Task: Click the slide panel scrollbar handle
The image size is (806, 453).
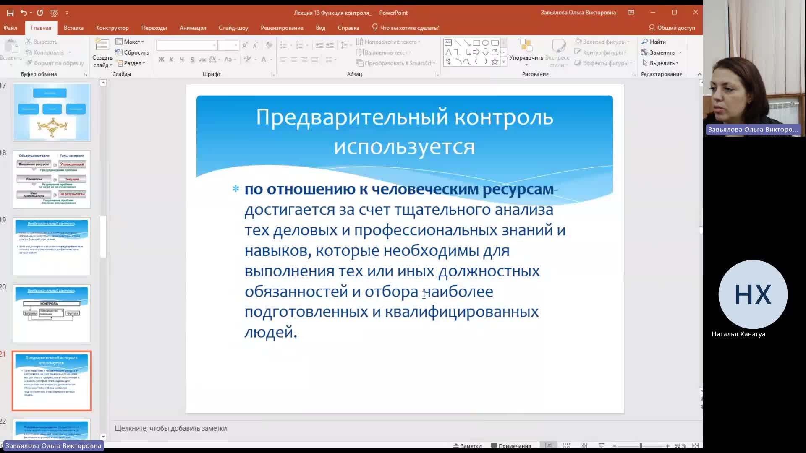Action: (x=103, y=236)
